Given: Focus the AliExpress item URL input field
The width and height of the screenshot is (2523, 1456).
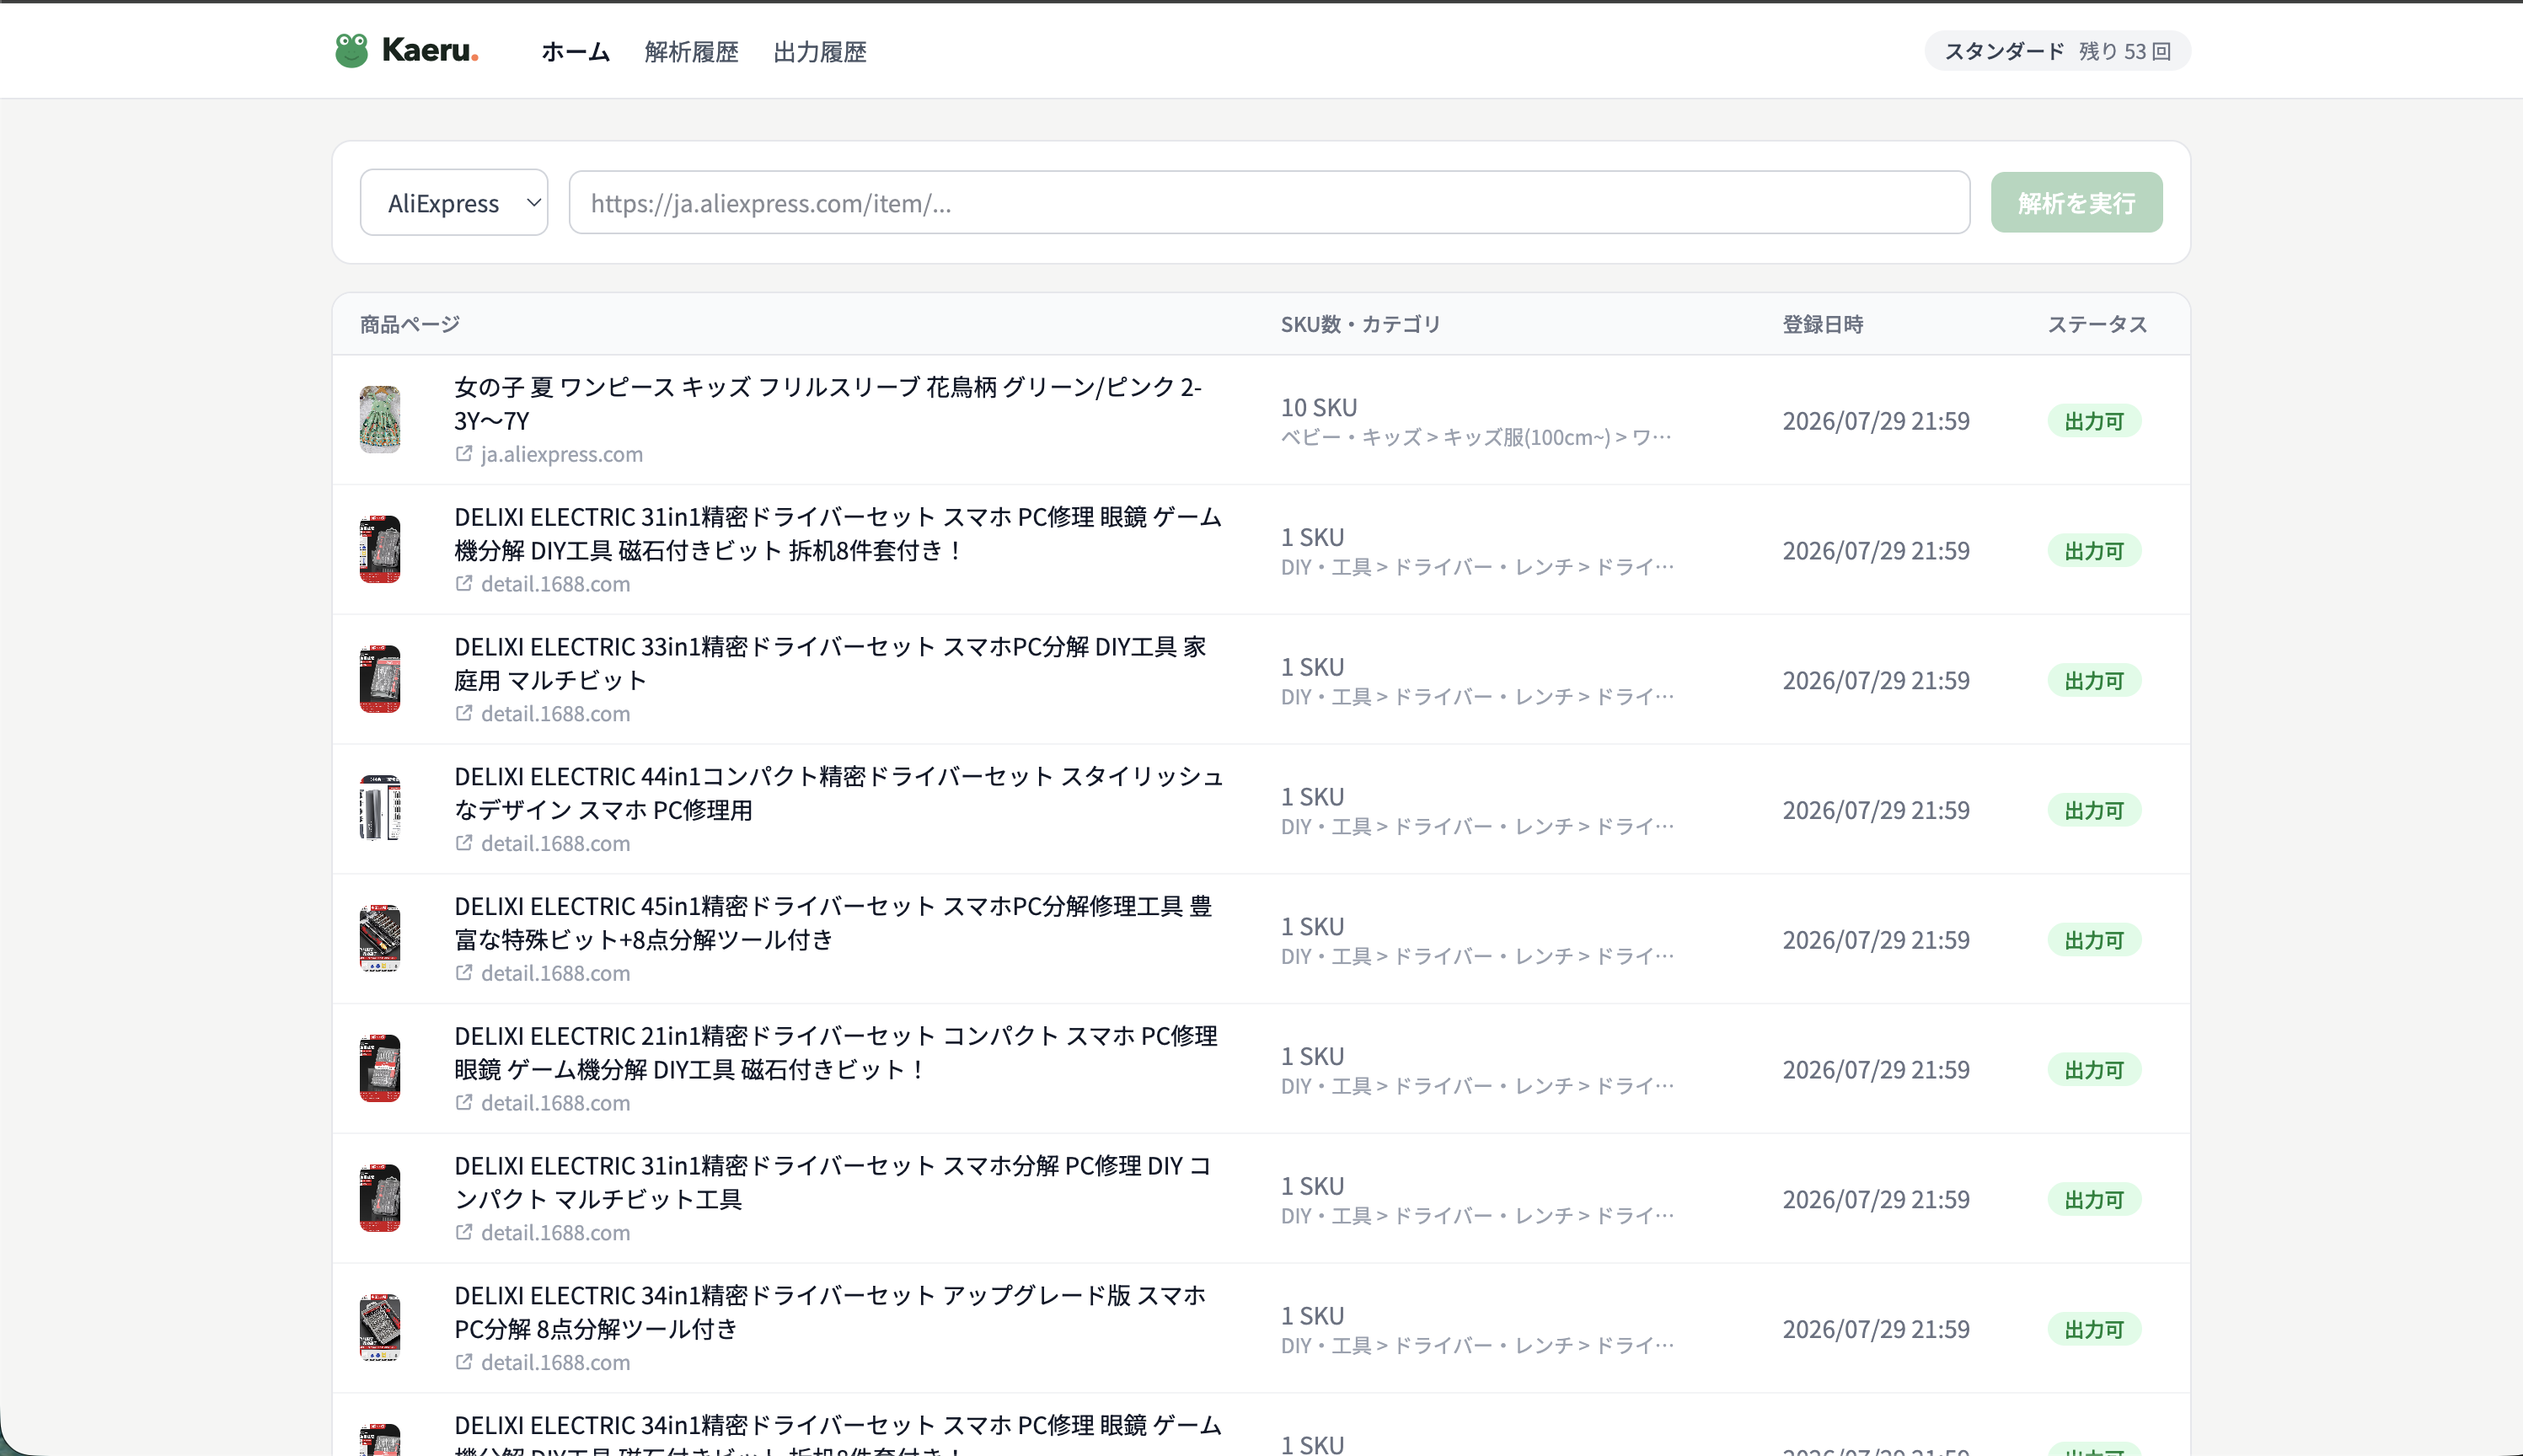Looking at the screenshot, I should pyautogui.click(x=1269, y=203).
